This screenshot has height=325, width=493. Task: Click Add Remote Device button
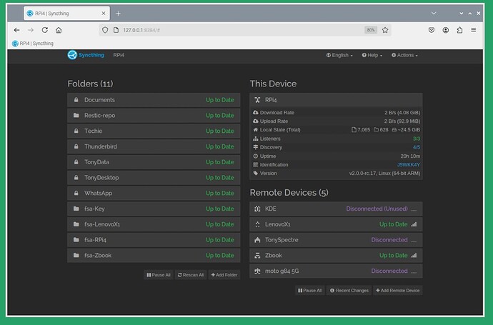pos(398,291)
